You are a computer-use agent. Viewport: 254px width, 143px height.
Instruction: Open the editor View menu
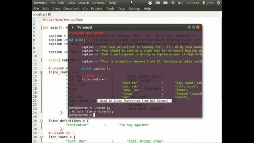coord(56,9)
